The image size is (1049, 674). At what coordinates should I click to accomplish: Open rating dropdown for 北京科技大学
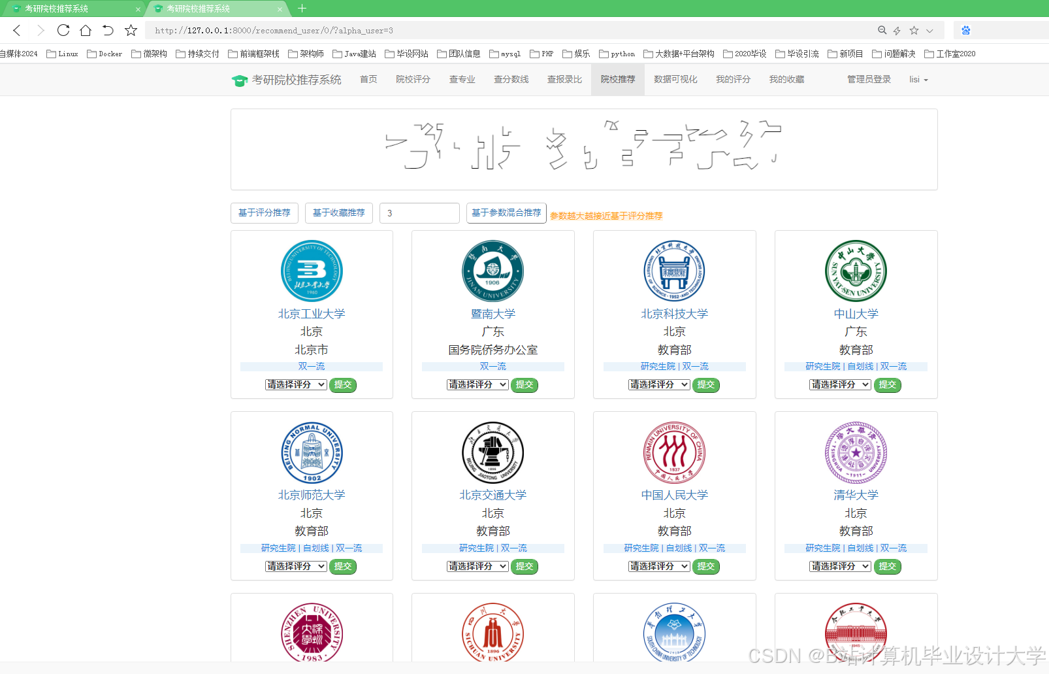(659, 384)
